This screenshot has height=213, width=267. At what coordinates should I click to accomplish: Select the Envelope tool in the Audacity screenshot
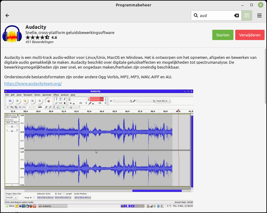[x=60, y=99]
